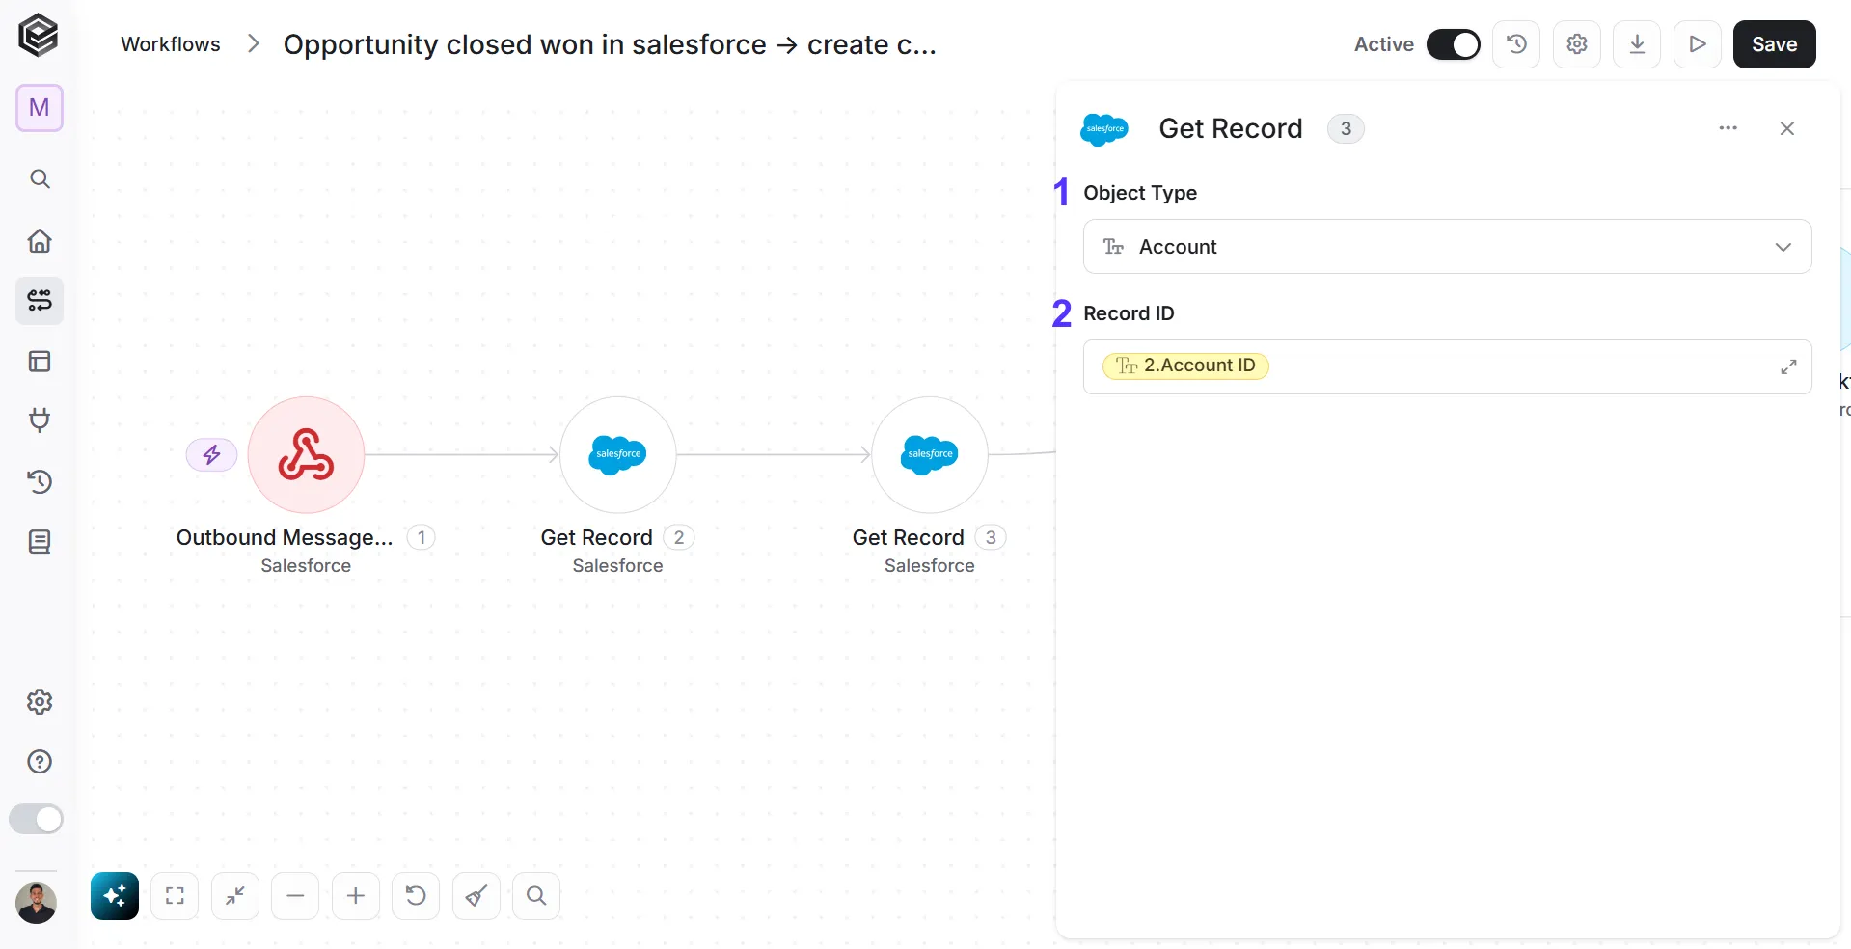
Task: Search nodes on the canvas toolbar
Action: click(x=536, y=896)
